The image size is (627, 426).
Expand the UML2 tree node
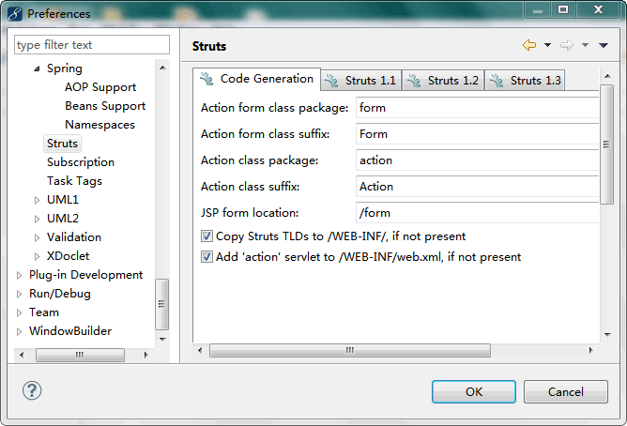[37, 219]
